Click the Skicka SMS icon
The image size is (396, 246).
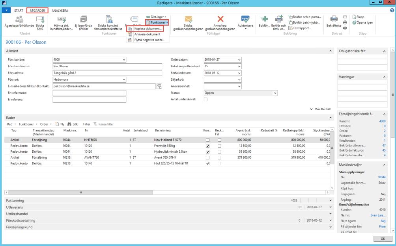[x=40, y=20]
